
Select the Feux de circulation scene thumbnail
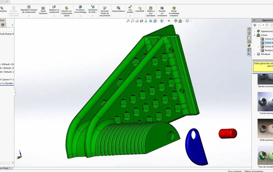265,155
